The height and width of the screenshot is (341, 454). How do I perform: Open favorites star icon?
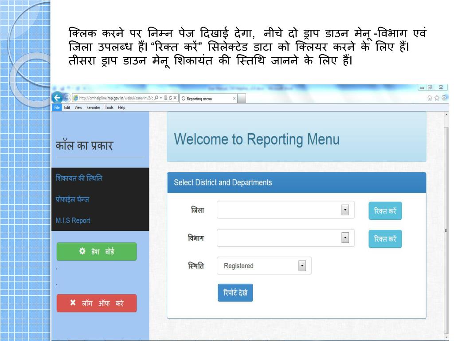(x=437, y=98)
